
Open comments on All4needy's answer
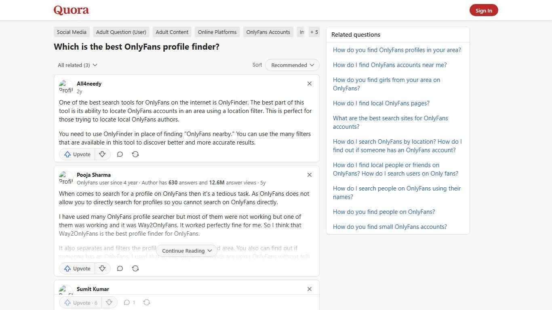click(x=120, y=154)
